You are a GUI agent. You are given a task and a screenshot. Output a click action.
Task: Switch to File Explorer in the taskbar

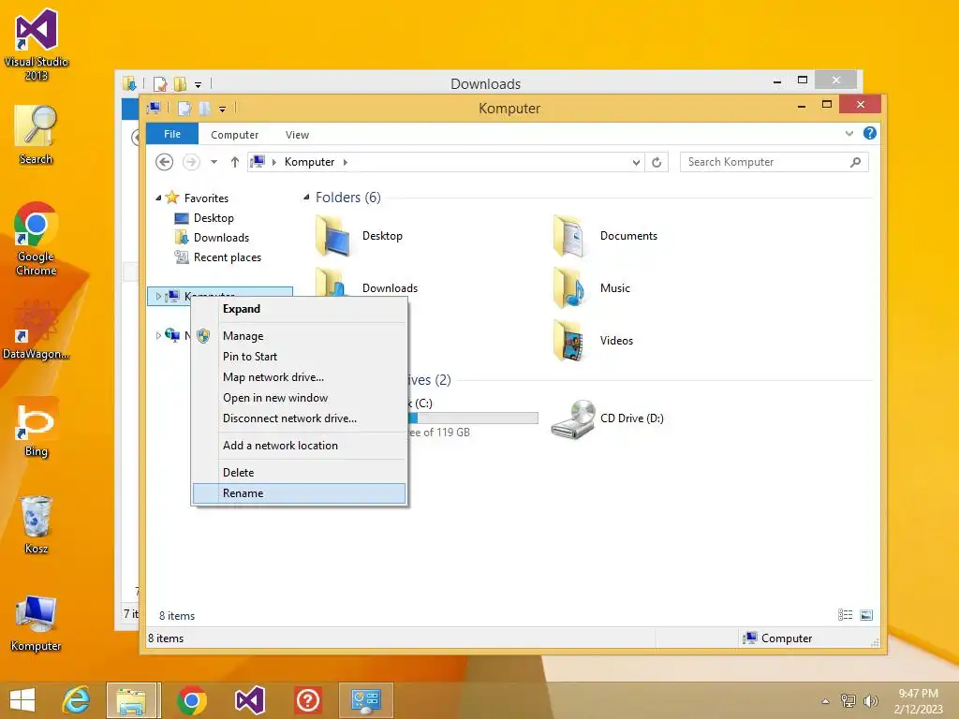pyautogui.click(x=132, y=700)
